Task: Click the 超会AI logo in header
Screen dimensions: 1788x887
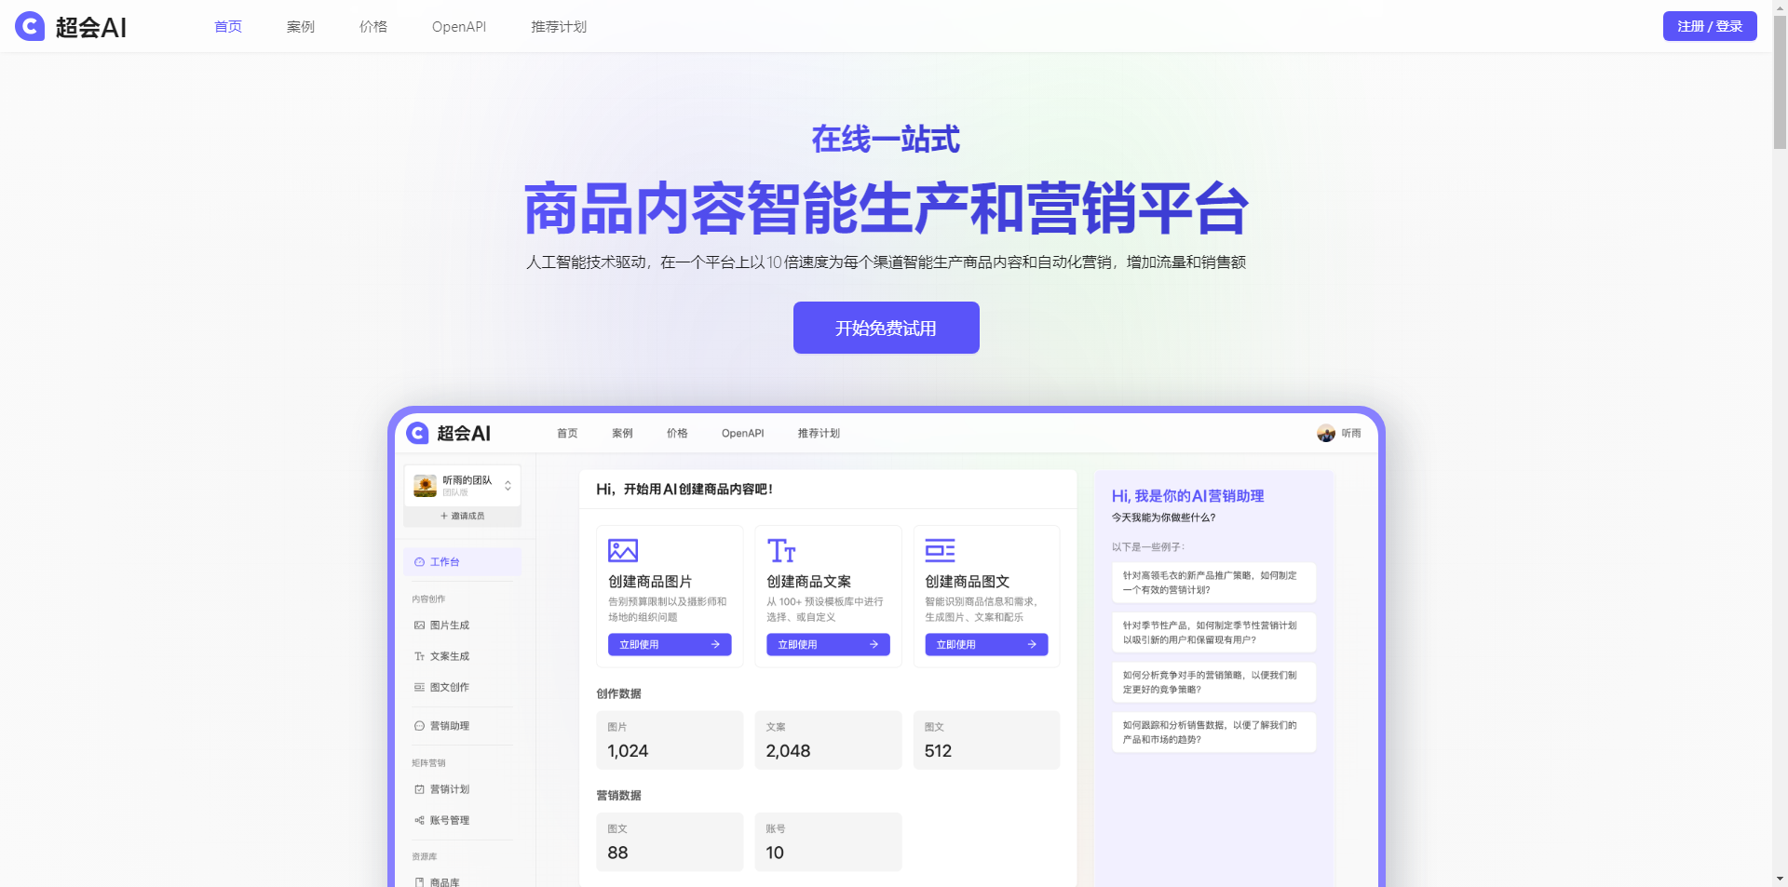Action: point(71,26)
